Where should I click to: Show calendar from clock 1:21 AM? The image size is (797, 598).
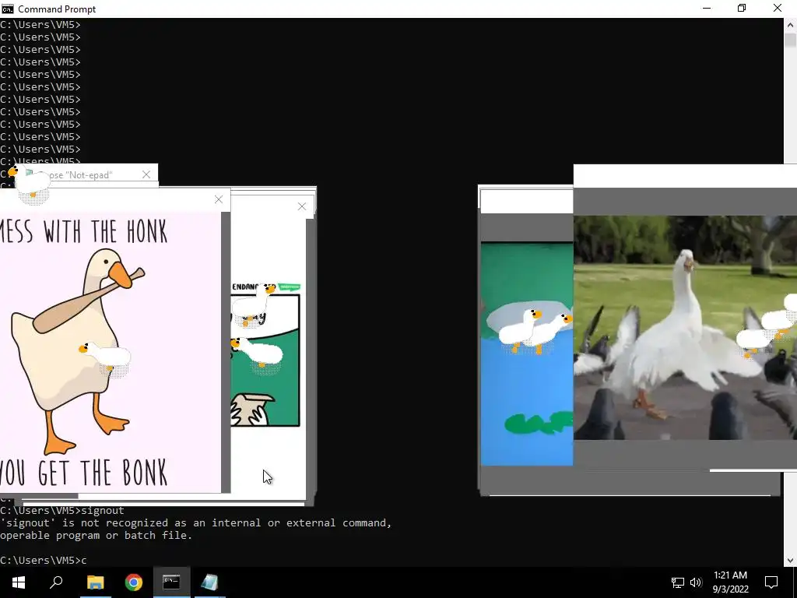tap(730, 582)
